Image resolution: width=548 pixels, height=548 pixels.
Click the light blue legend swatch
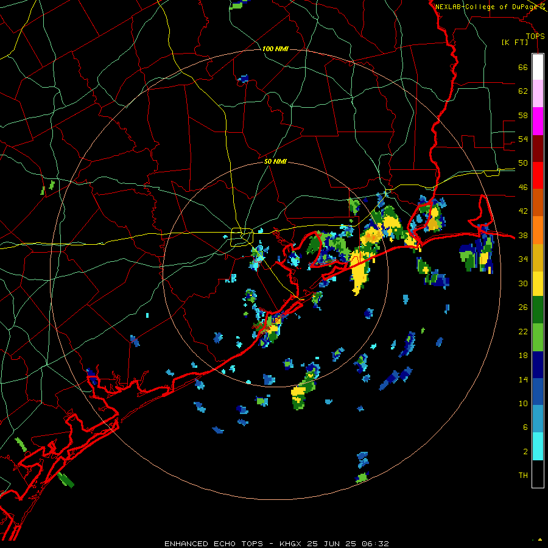[538, 419]
